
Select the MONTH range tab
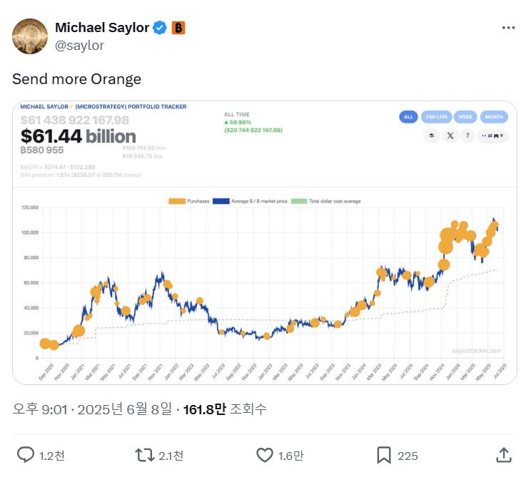click(x=494, y=117)
